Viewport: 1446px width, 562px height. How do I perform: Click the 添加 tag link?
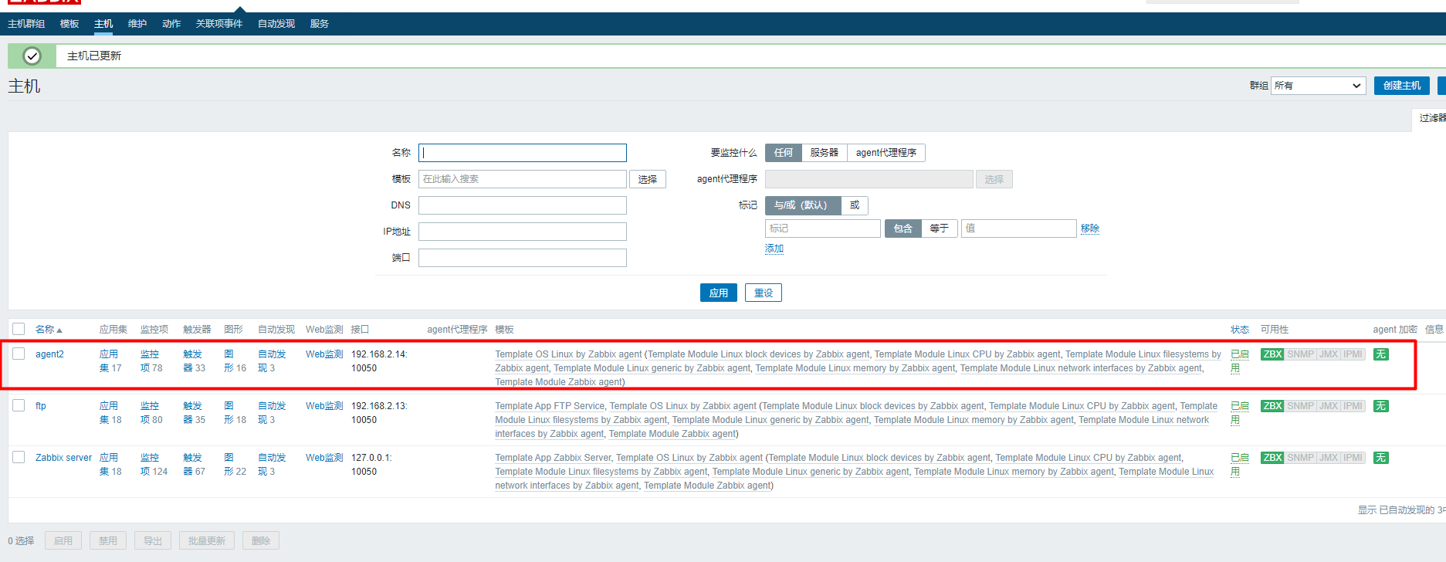(774, 249)
